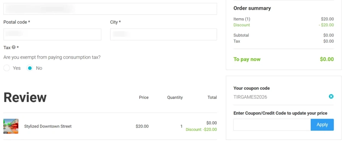Click the Quantity column header
This screenshot has width=344, height=142.
tap(175, 97)
